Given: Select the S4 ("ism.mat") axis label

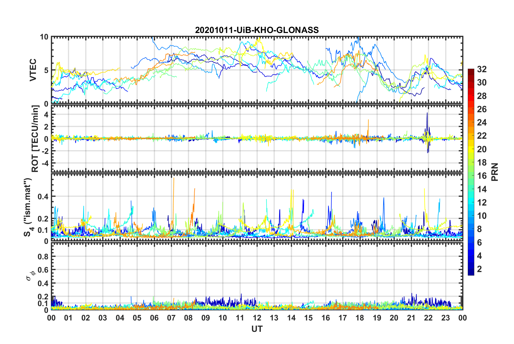Looking at the screenshot, I should coord(28,207).
